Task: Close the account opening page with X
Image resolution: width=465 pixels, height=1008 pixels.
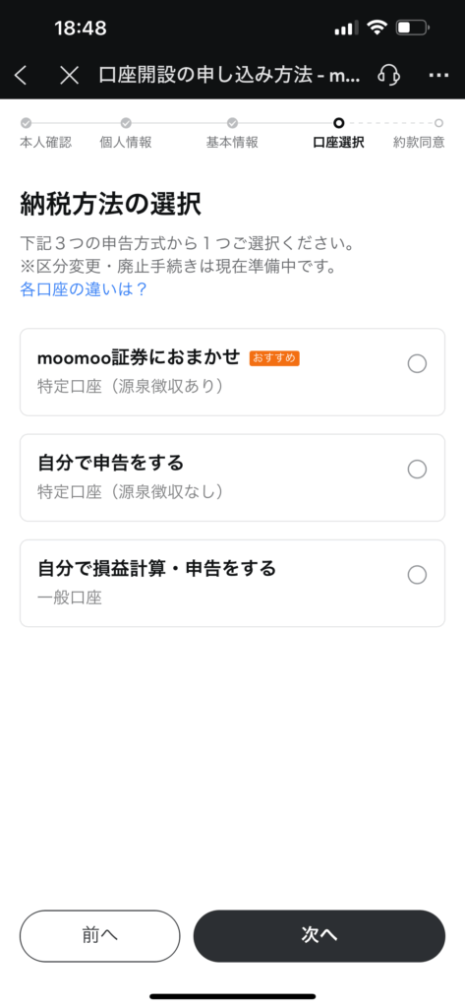Action: pos(70,76)
